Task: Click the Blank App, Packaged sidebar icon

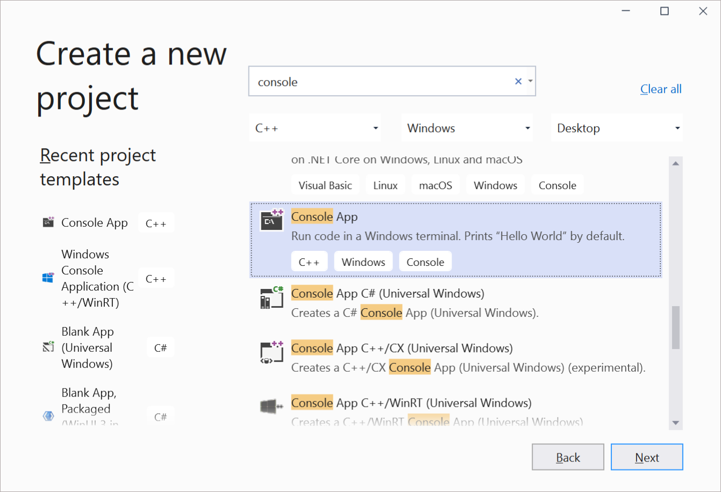Action: point(47,416)
